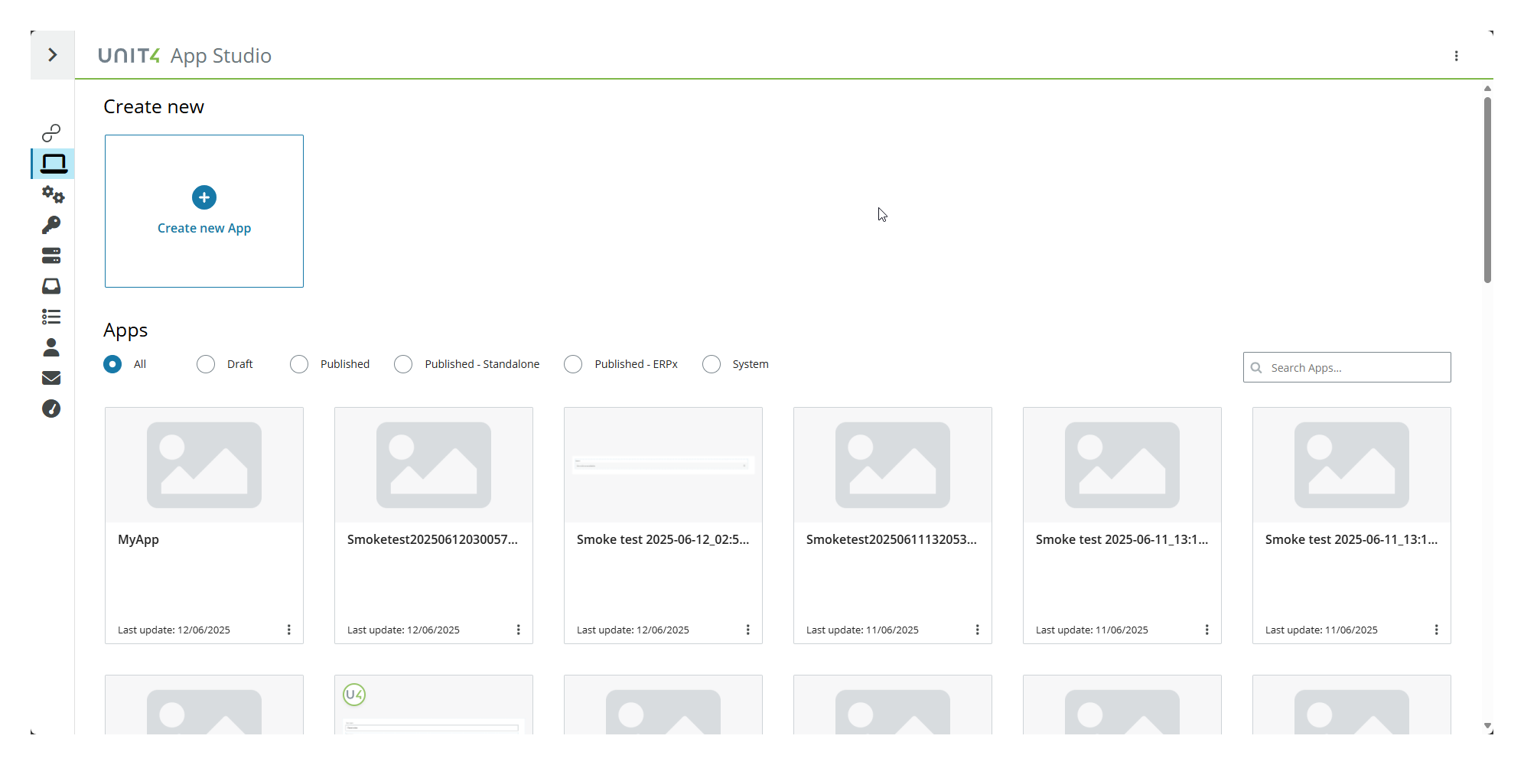The width and height of the screenshot is (1524, 765).
Task: Click the user profile icon in the sidebar
Action: 51,347
